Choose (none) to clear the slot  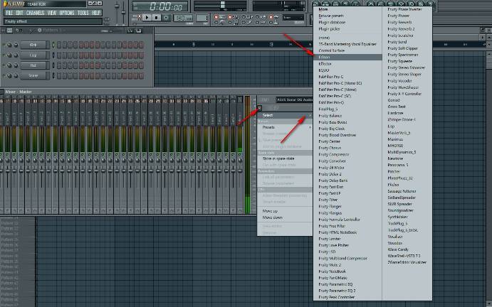347,38
